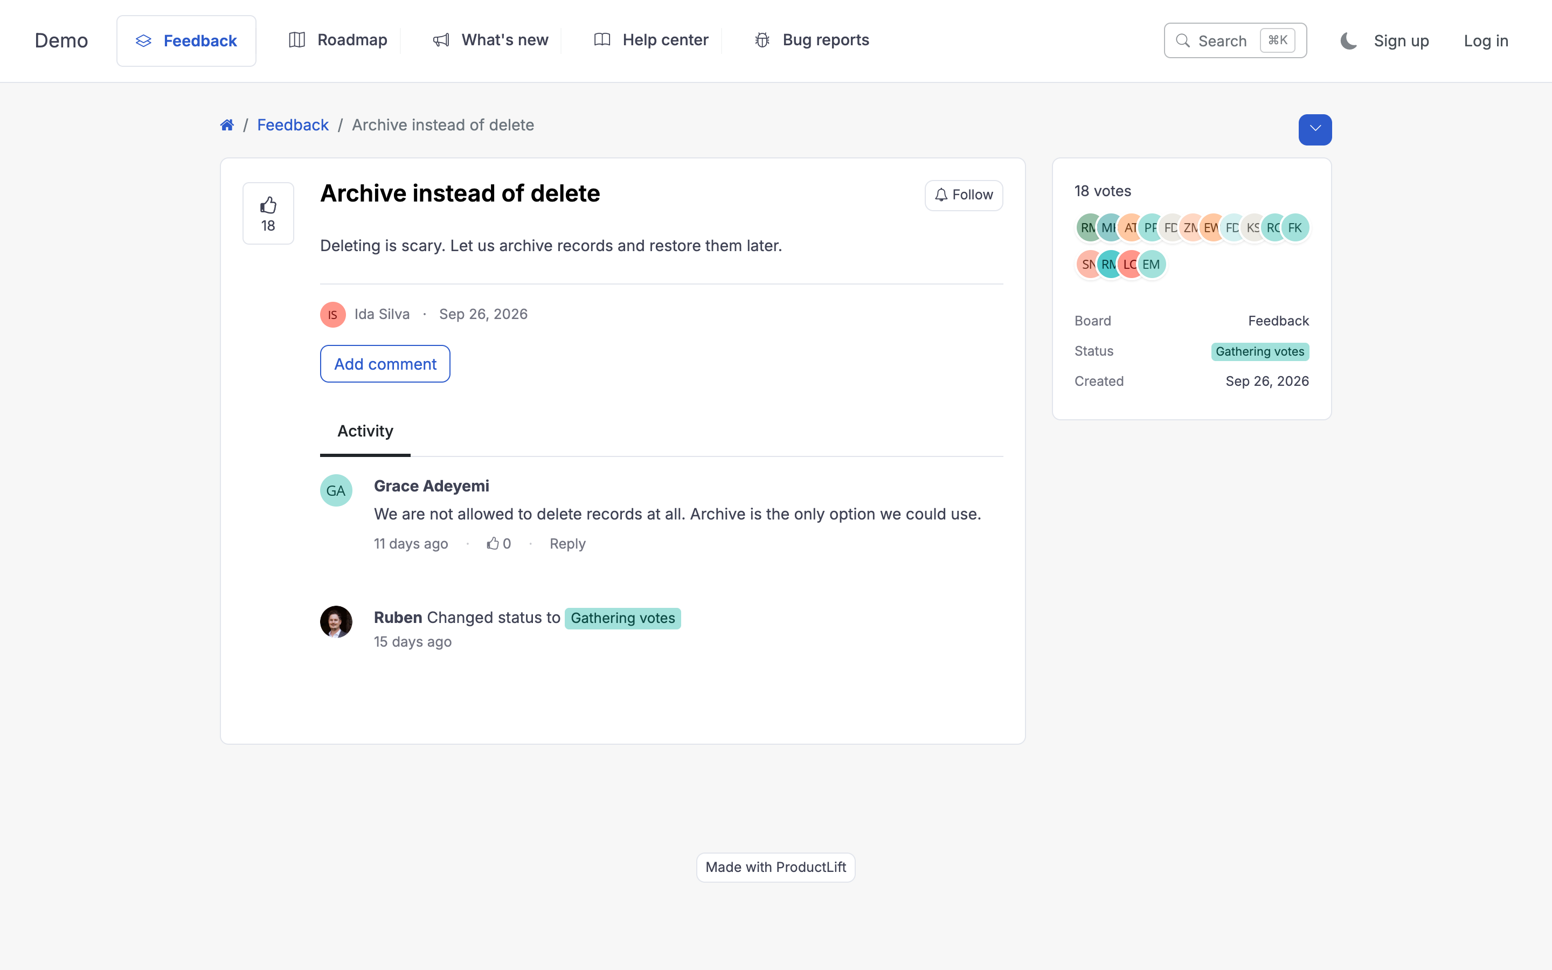Open the blue chevron dropdown button

[1315, 129]
